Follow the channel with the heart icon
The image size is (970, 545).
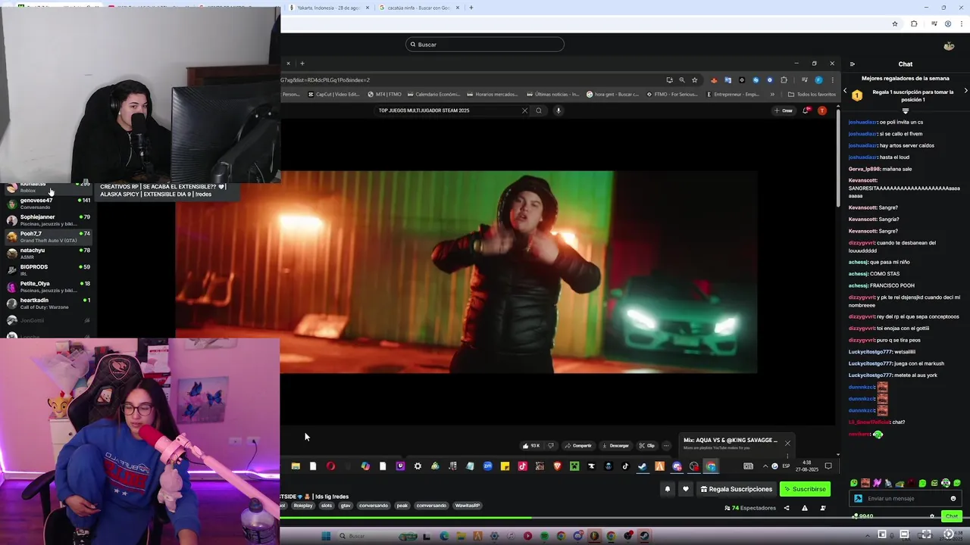(x=686, y=489)
